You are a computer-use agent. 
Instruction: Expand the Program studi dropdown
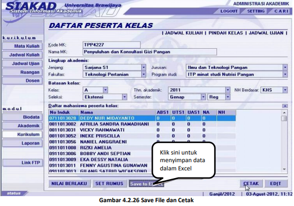(285, 75)
